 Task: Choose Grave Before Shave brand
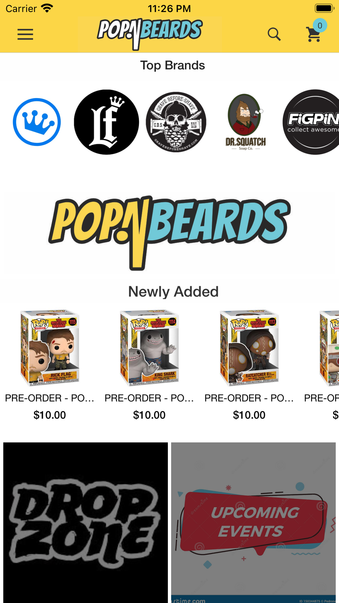click(176, 122)
